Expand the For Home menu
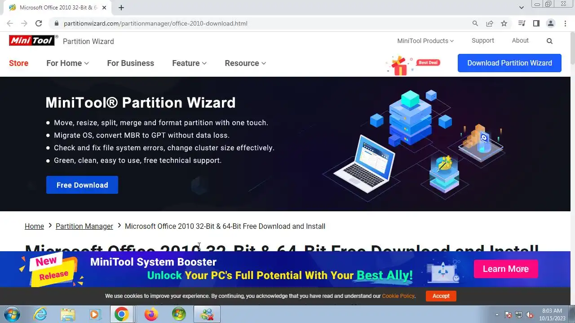Screen dimensions: 575x323 (67, 63)
